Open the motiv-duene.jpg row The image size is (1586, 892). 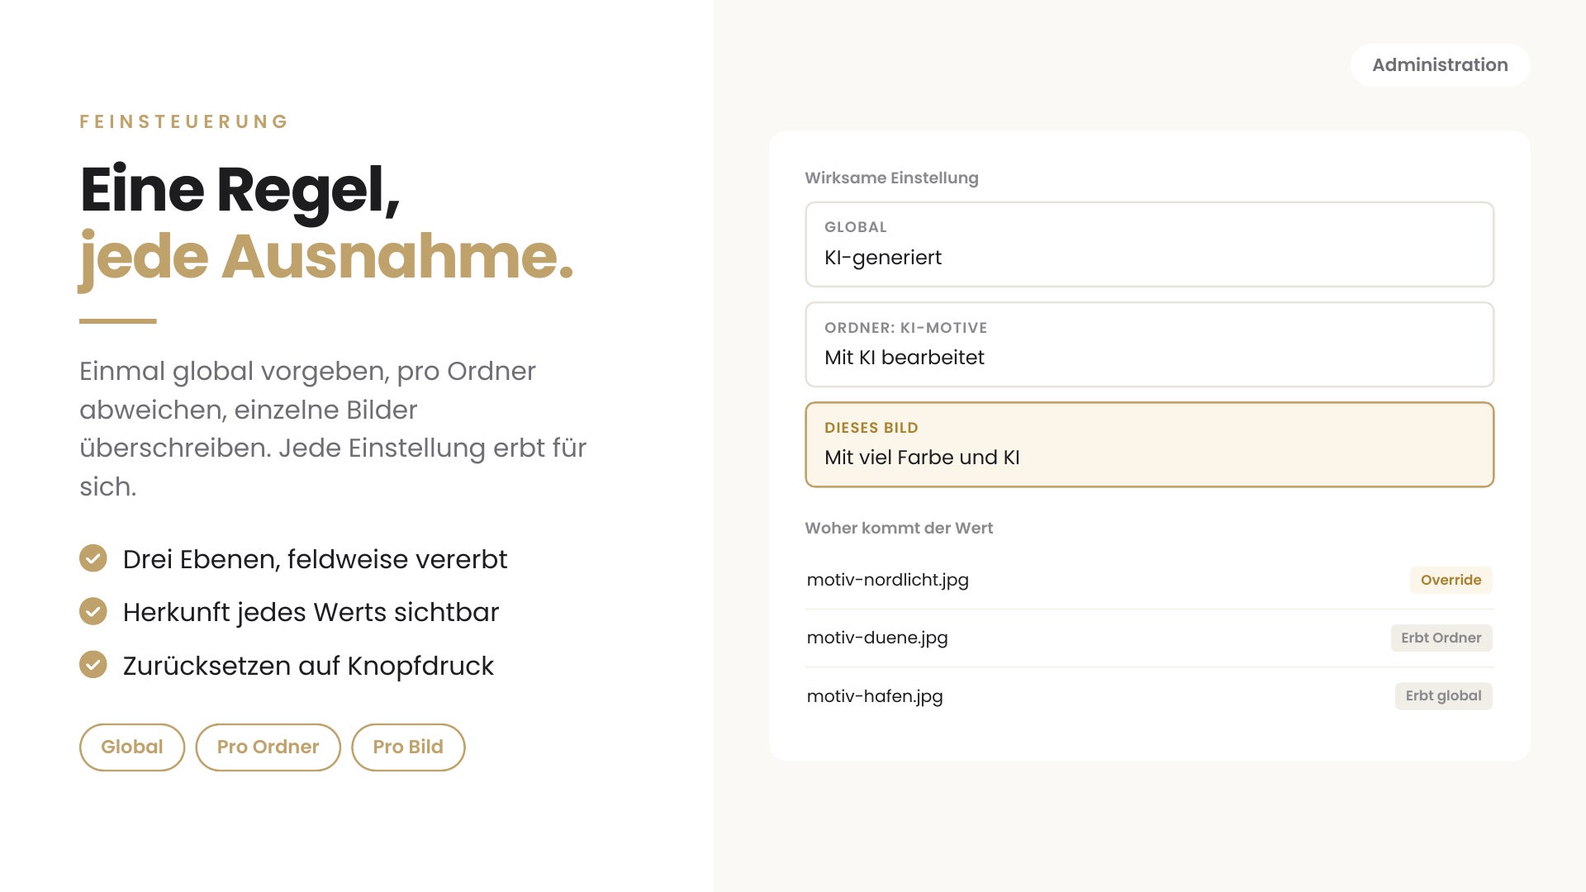(x=1149, y=638)
